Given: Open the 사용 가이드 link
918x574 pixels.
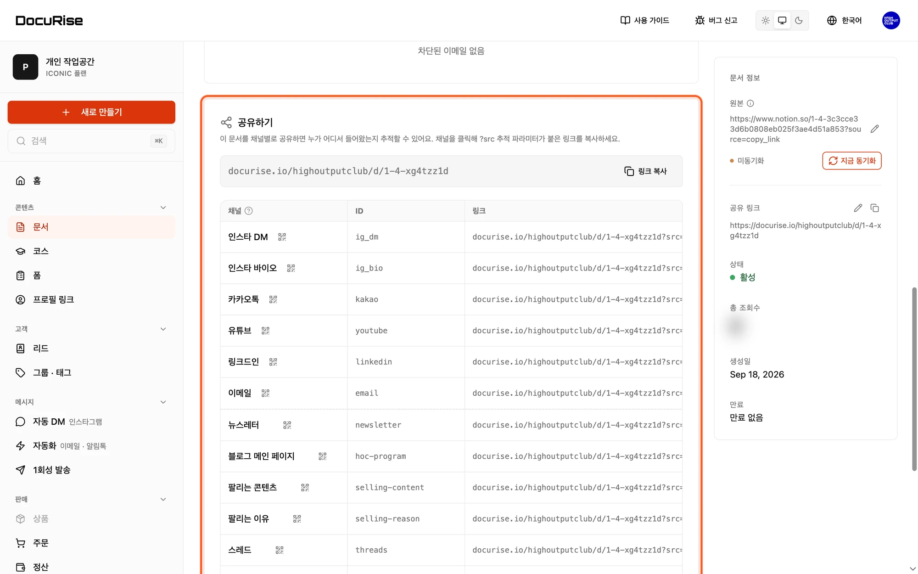Looking at the screenshot, I should [x=645, y=20].
